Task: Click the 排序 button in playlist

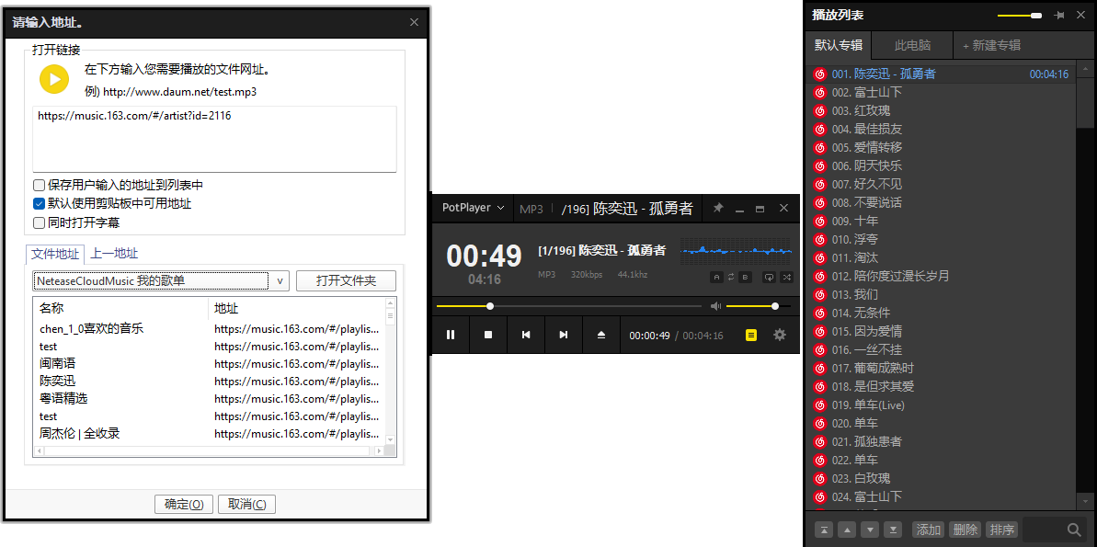Action: click(x=1002, y=530)
